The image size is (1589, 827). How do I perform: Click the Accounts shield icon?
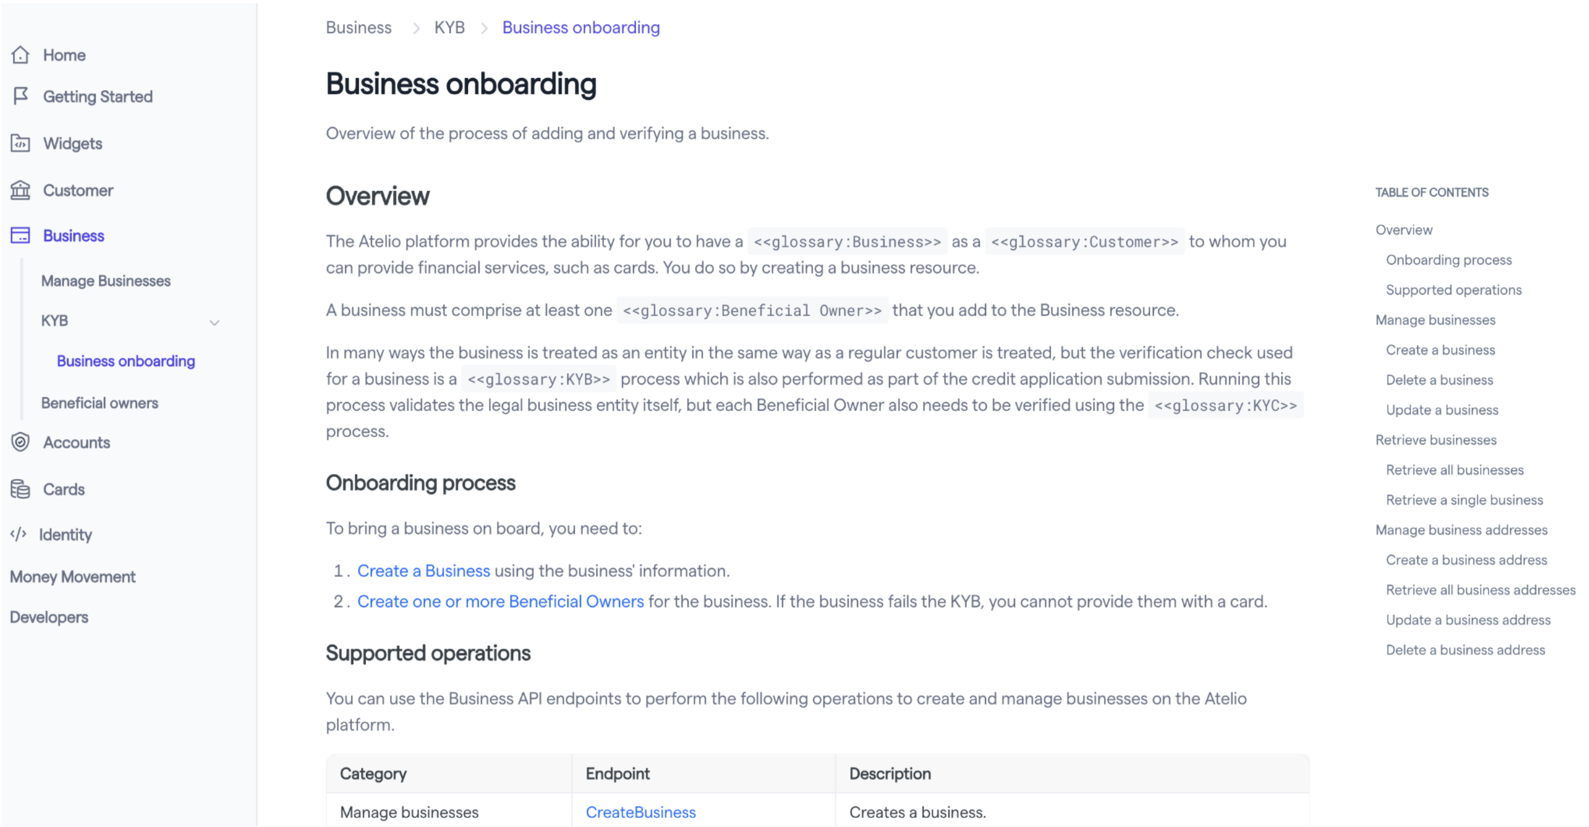[x=20, y=442]
